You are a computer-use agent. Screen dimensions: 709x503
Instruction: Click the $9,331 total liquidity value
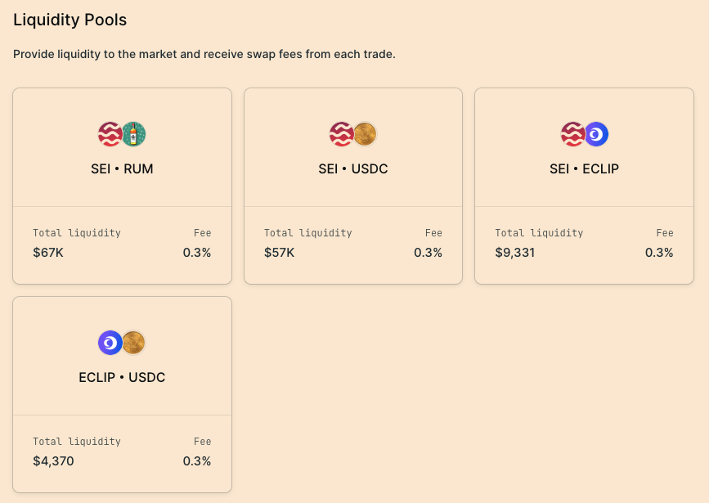tap(514, 253)
